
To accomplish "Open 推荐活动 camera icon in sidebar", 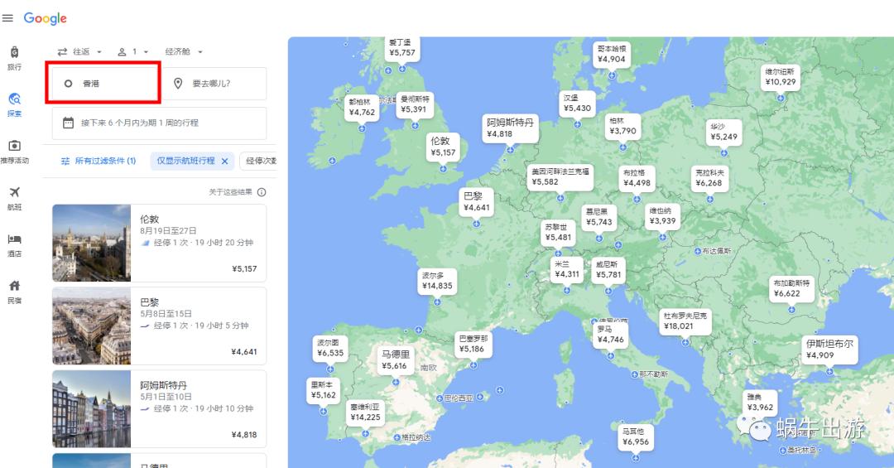I will (x=14, y=147).
